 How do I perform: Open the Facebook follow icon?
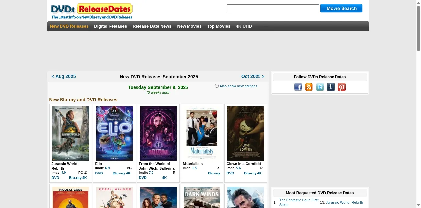[x=298, y=87]
